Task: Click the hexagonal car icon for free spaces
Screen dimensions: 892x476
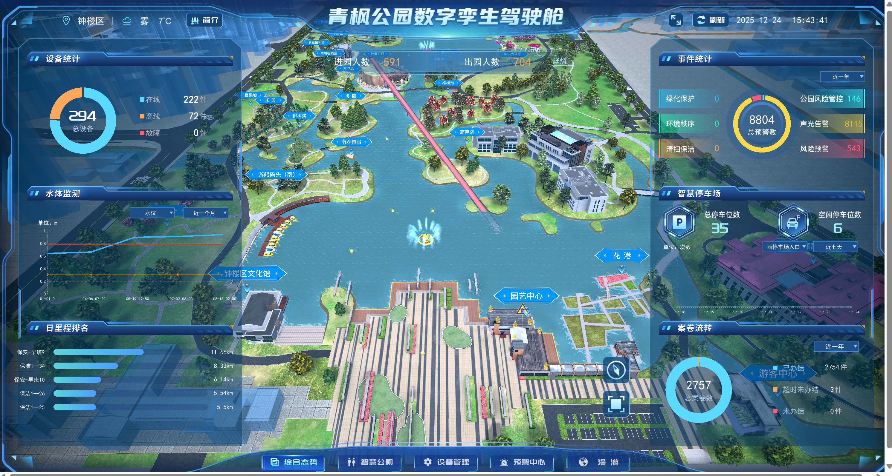Action: [793, 222]
